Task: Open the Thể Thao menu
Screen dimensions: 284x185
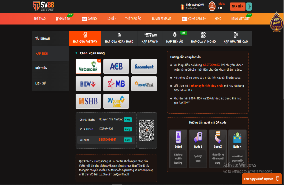Action: (x=40, y=19)
